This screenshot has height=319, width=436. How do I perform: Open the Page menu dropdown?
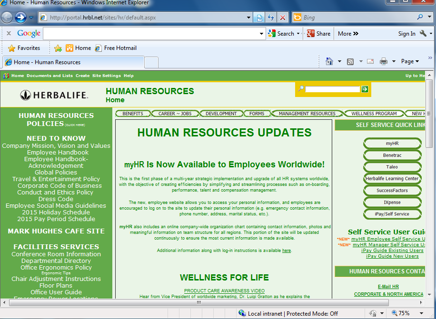410,61
